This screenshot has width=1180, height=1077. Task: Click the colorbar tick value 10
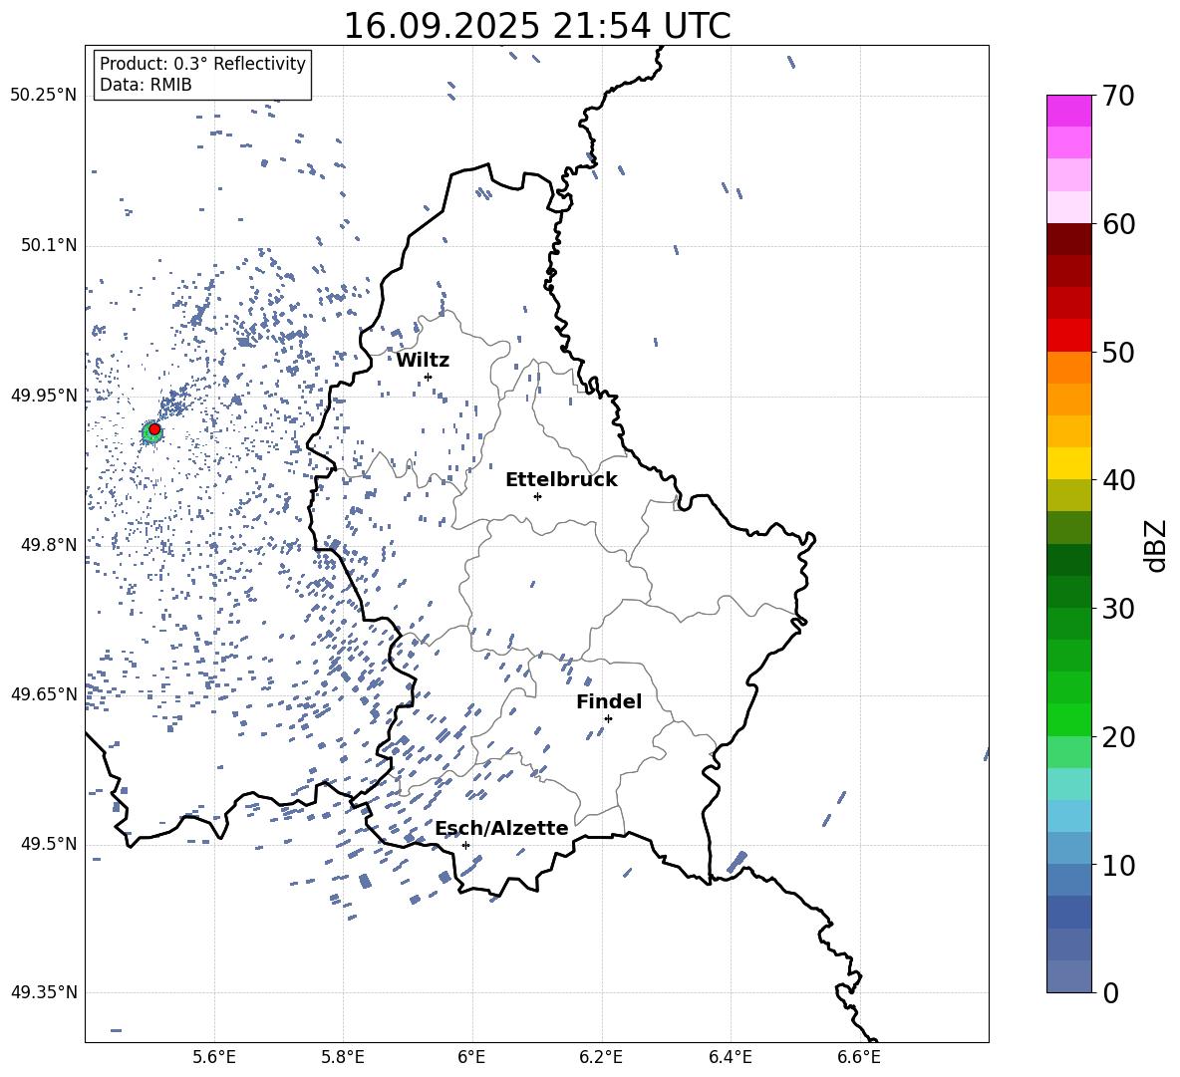click(x=1117, y=866)
